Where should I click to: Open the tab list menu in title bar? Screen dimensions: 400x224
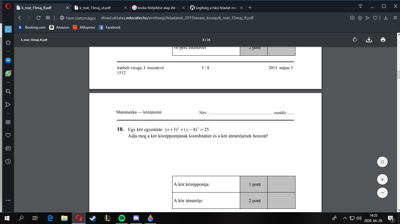point(360,6)
